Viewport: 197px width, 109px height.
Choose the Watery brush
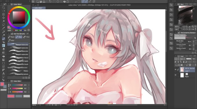pos(18,71)
